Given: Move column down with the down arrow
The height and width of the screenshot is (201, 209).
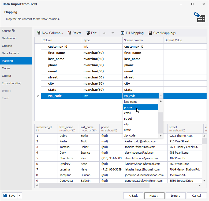Looking at the screenshot, I should pyautogui.click(x=113, y=33).
